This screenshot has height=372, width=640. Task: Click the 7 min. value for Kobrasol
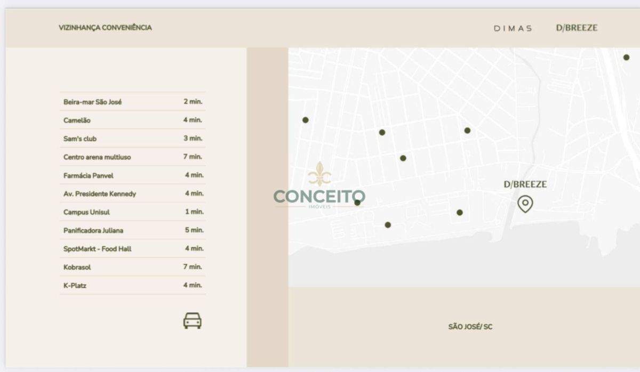coord(193,266)
